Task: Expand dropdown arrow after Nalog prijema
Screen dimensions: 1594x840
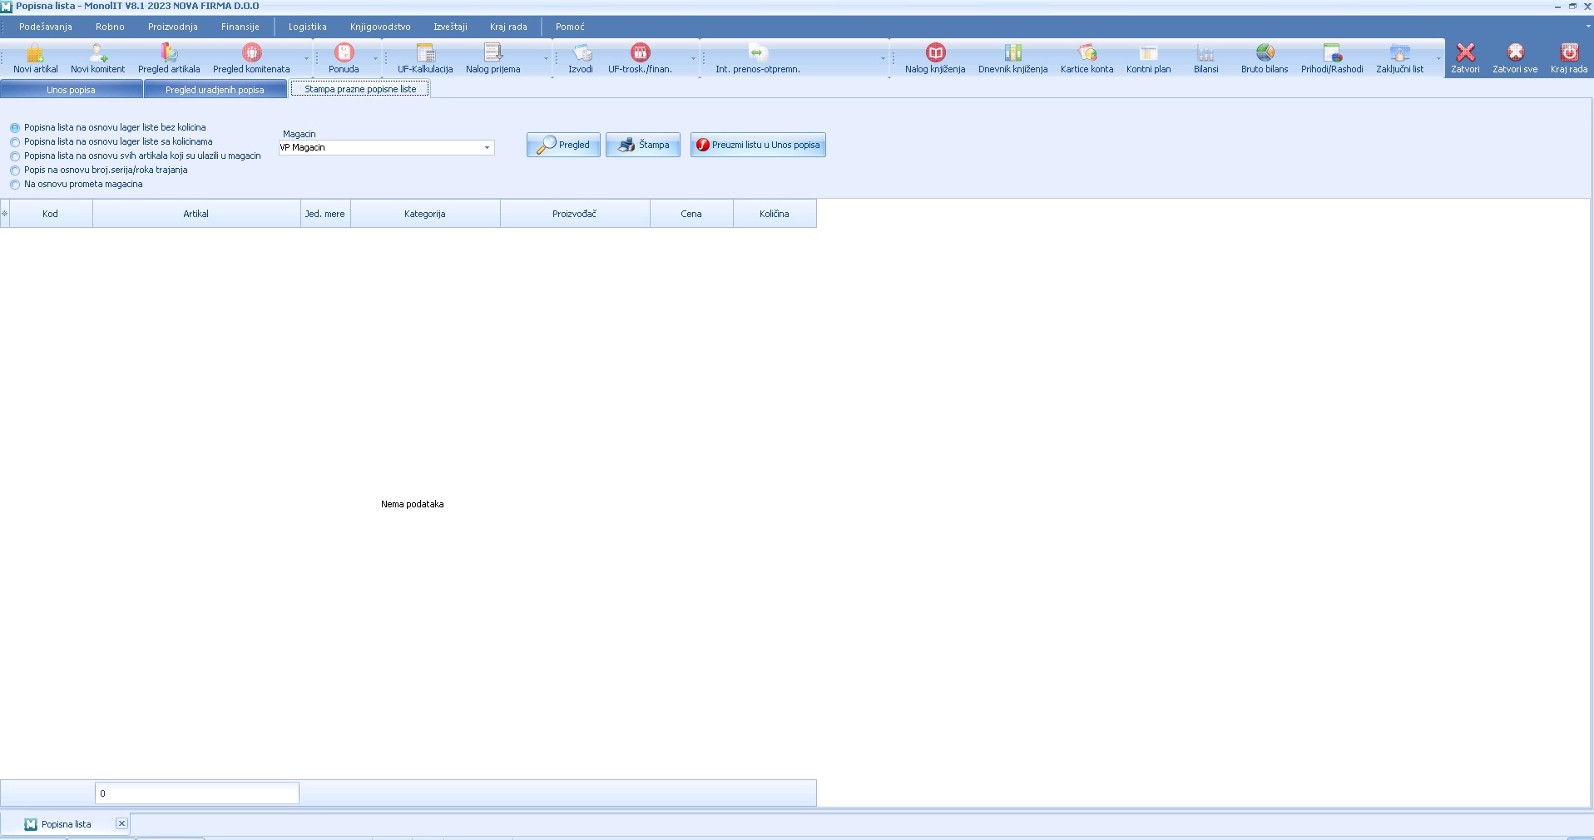Action: coord(546,58)
